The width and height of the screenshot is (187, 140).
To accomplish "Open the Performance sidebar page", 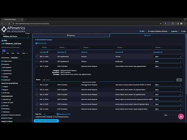I will point(7,70).
